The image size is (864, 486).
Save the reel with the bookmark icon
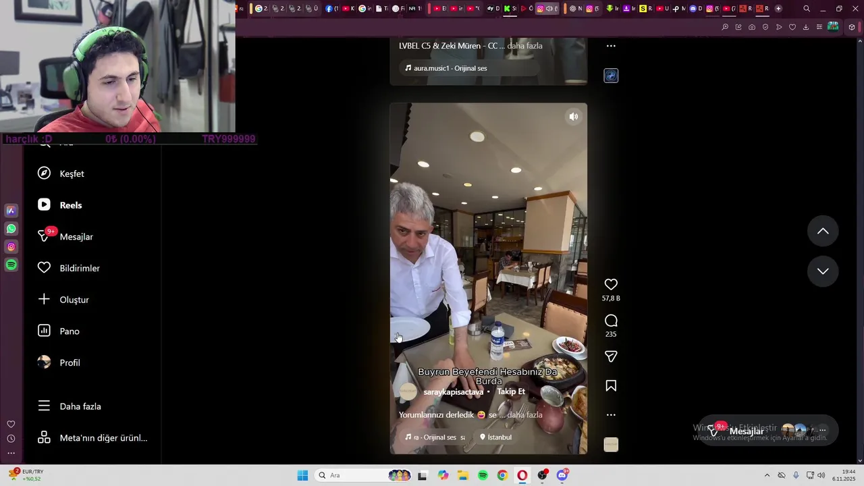pos(611,385)
